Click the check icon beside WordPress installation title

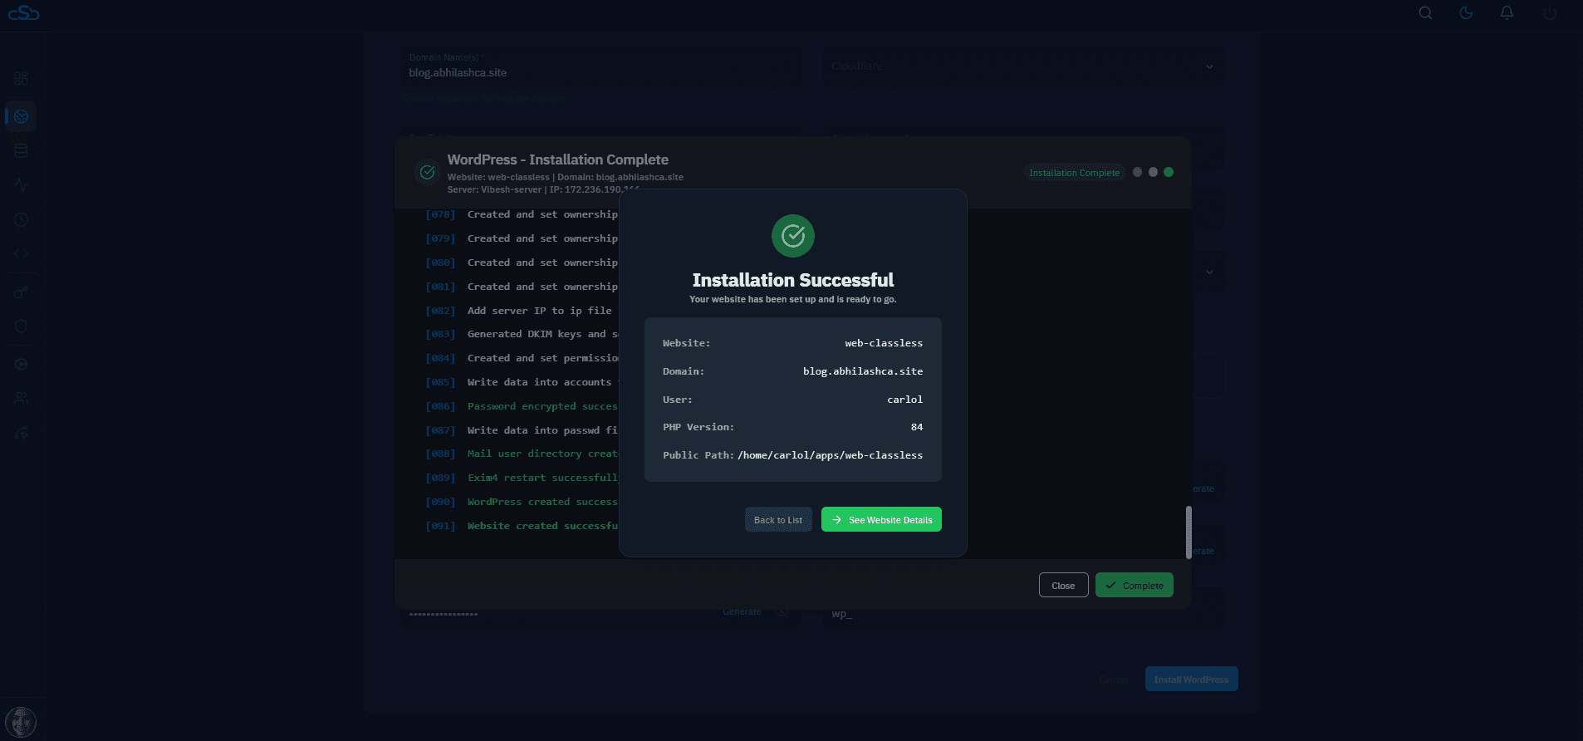click(x=427, y=172)
